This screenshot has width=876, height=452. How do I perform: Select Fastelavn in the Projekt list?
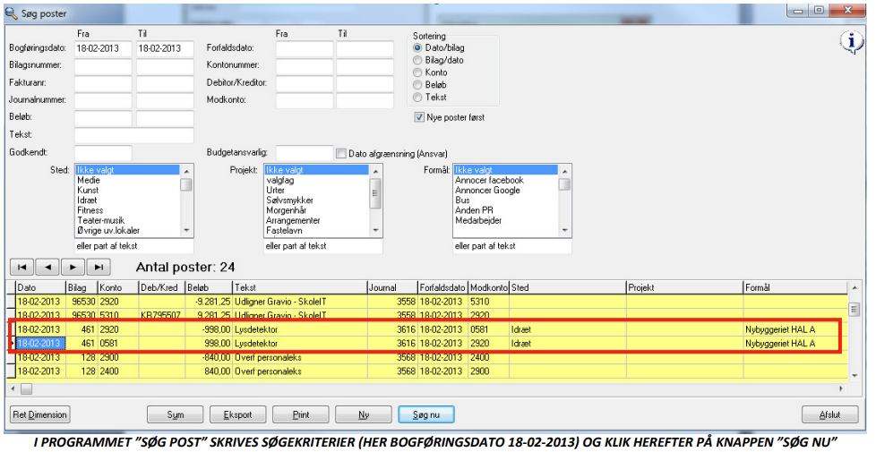click(x=285, y=230)
